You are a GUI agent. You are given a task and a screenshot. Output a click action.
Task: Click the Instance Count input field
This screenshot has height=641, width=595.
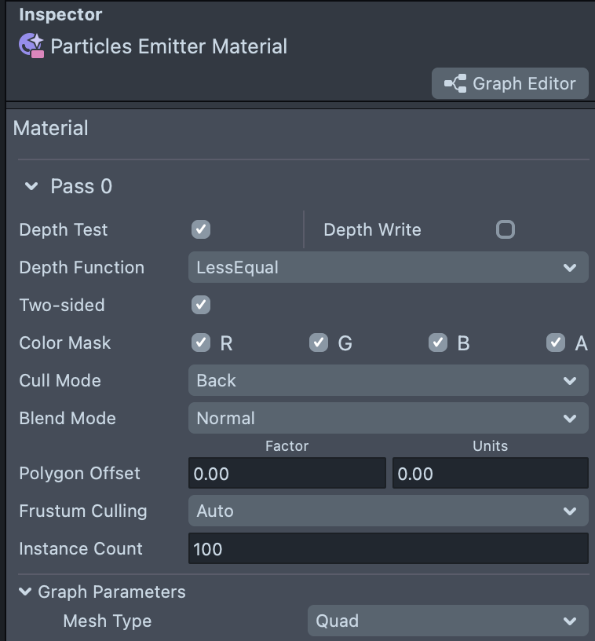pyautogui.click(x=388, y=548)
